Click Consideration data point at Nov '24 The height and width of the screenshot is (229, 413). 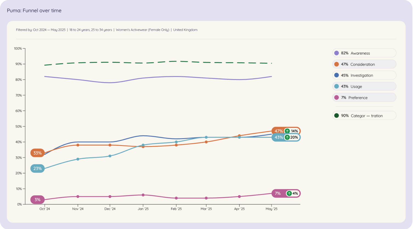[78, 145]
